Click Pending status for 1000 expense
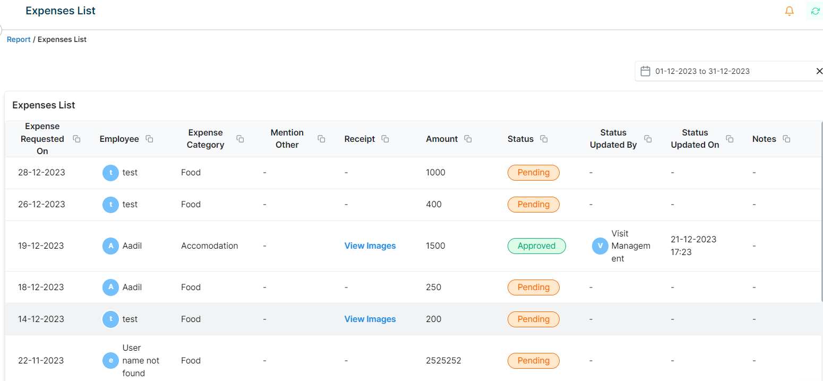 (x=533, y=173)
